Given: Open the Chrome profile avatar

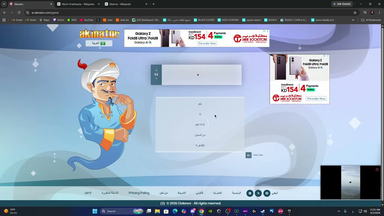Looking at the screenshot, I should click(372, 13).
